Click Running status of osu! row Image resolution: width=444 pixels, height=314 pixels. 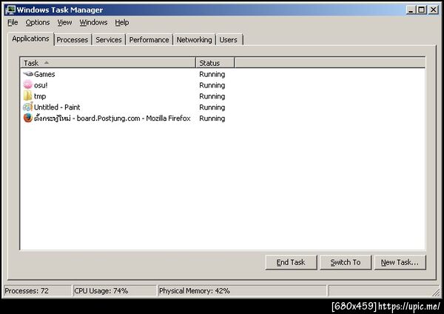tap(212, 85)
